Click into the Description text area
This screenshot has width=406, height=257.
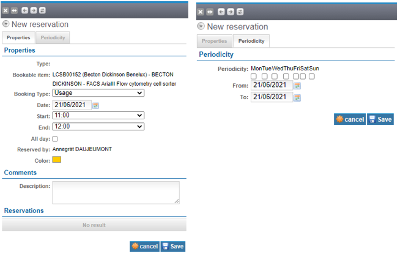[116, 192]
